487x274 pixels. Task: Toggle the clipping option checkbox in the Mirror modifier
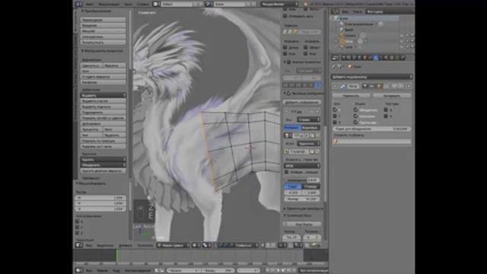tap(355, 116)
